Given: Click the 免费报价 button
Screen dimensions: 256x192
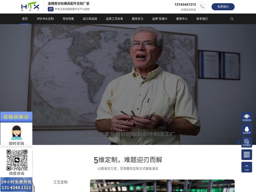Looking at the screenshot, I should click(x=223, y=7).
